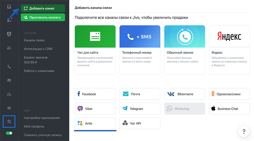
Task: Open Интеграции с CRM menu item
Action: pos(38,49)
